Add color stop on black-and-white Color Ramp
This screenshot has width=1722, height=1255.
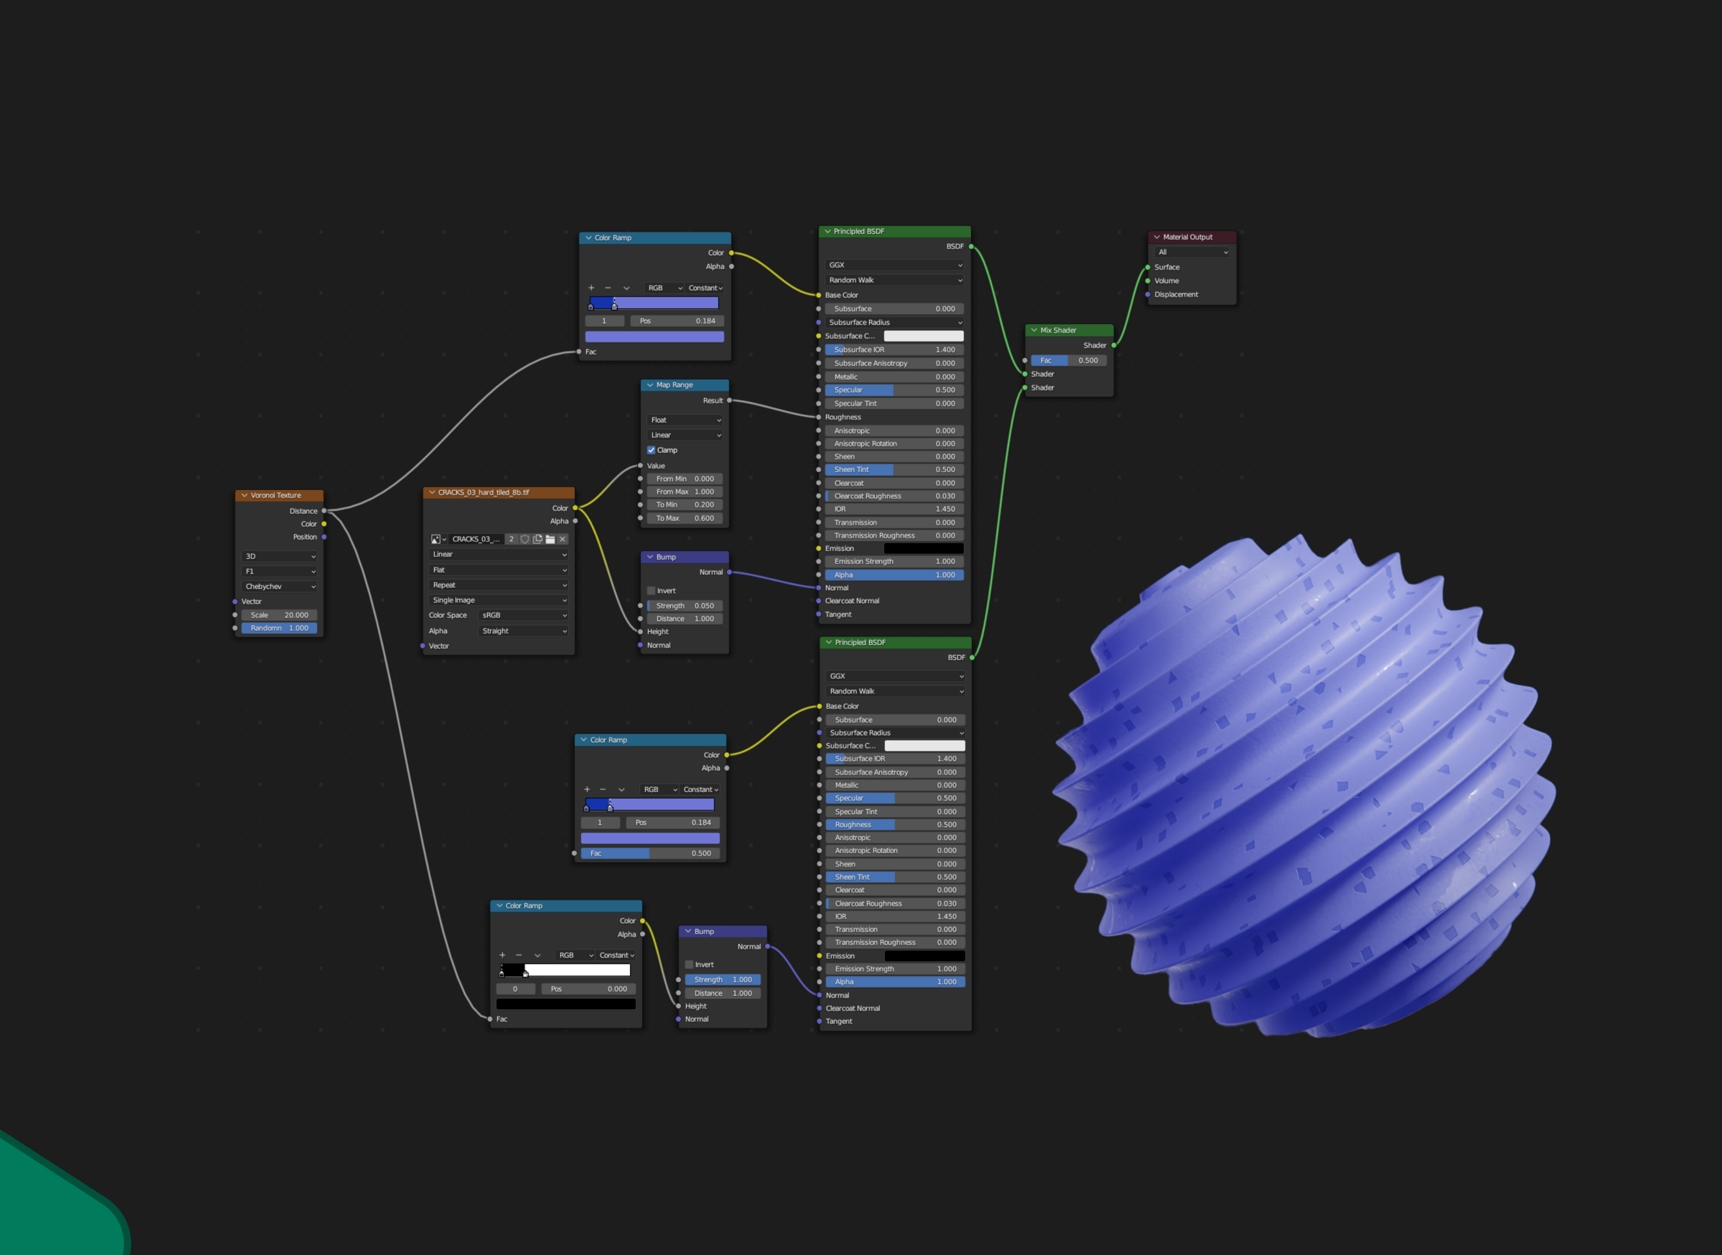tap(502, 955)
